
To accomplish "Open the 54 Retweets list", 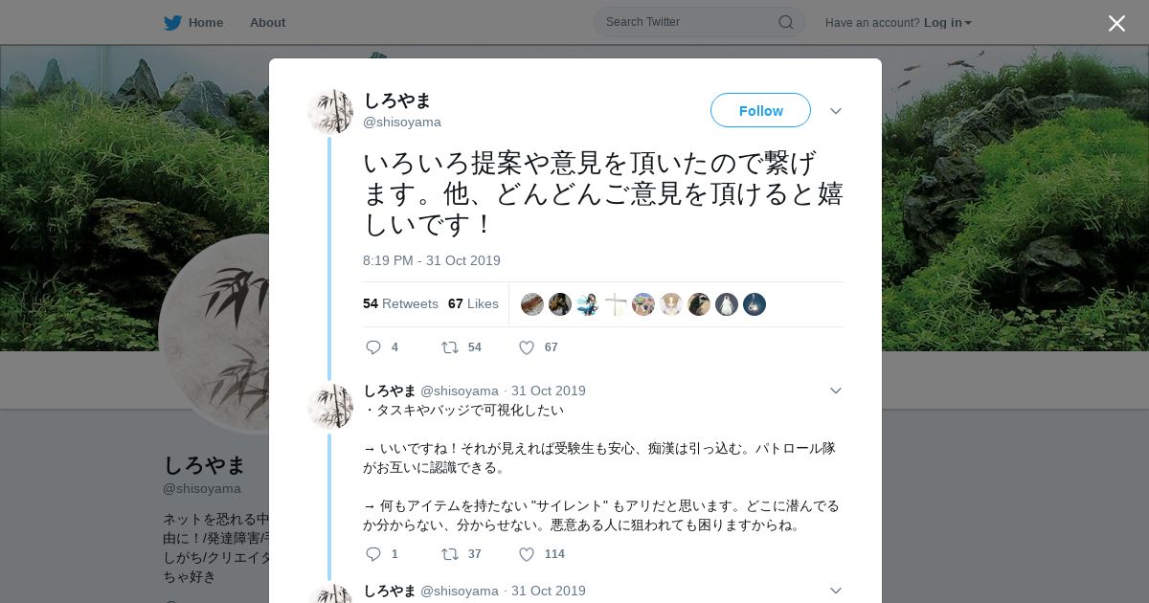I will click(400, 303).
